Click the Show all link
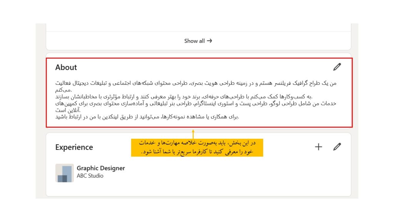Image resolution: width=394 pixels, height=222 pixels. 198,41
